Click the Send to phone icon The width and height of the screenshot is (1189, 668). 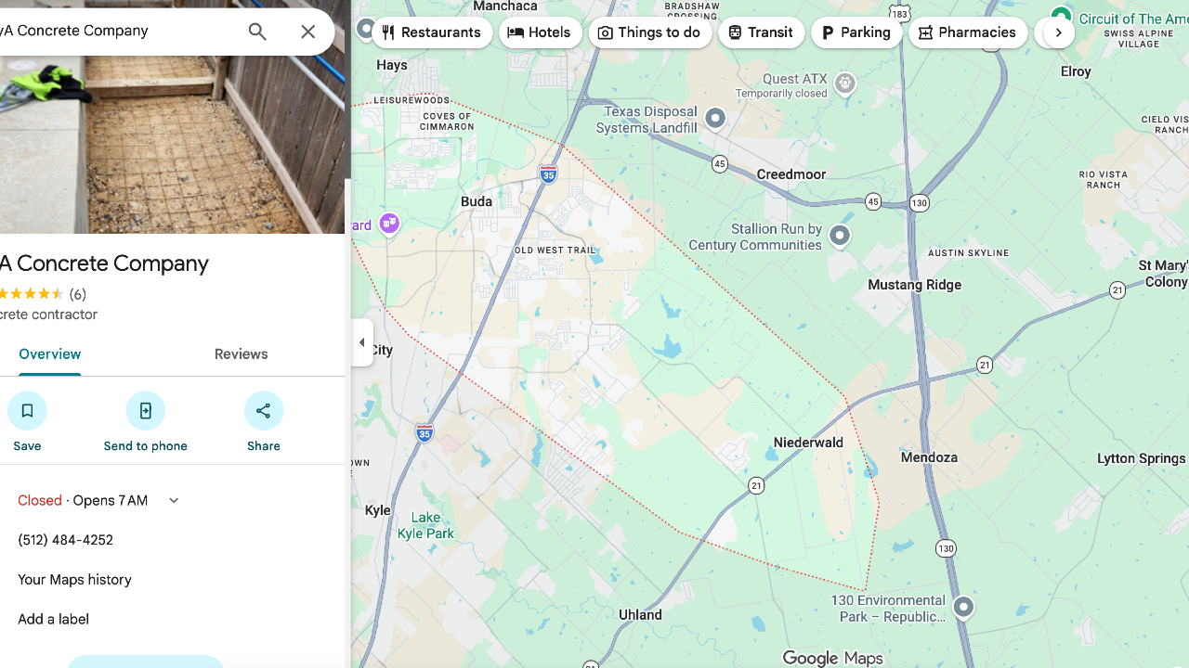[146, 410]
